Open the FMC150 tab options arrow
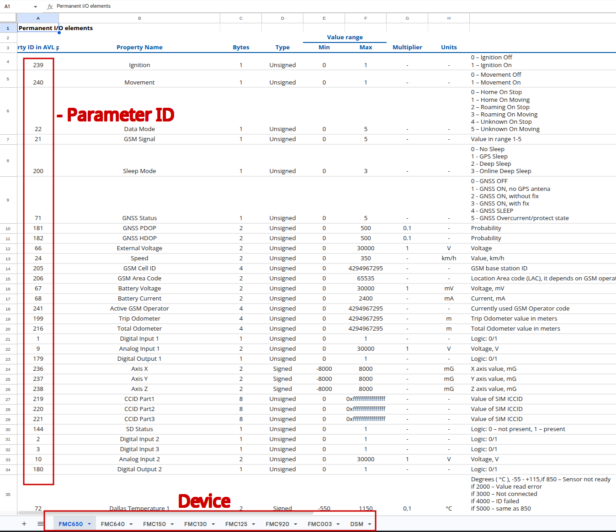Screen dimensions: 616x532 [172, 524]
